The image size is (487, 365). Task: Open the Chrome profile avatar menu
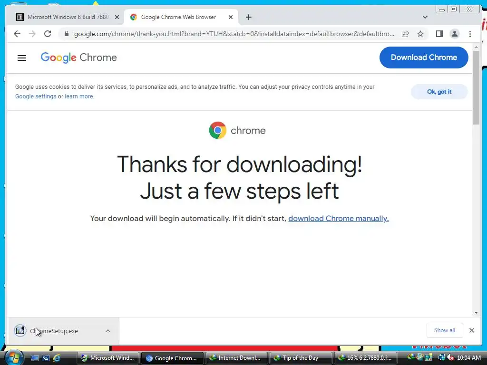[x=455, y=34]
